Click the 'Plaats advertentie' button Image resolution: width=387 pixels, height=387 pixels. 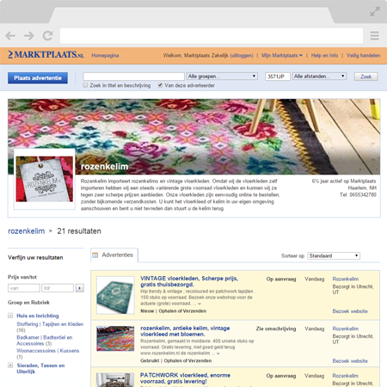(x=38, y=78)
